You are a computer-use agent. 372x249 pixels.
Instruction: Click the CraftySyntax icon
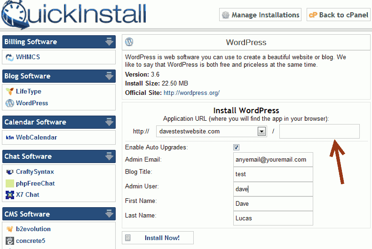10,172
